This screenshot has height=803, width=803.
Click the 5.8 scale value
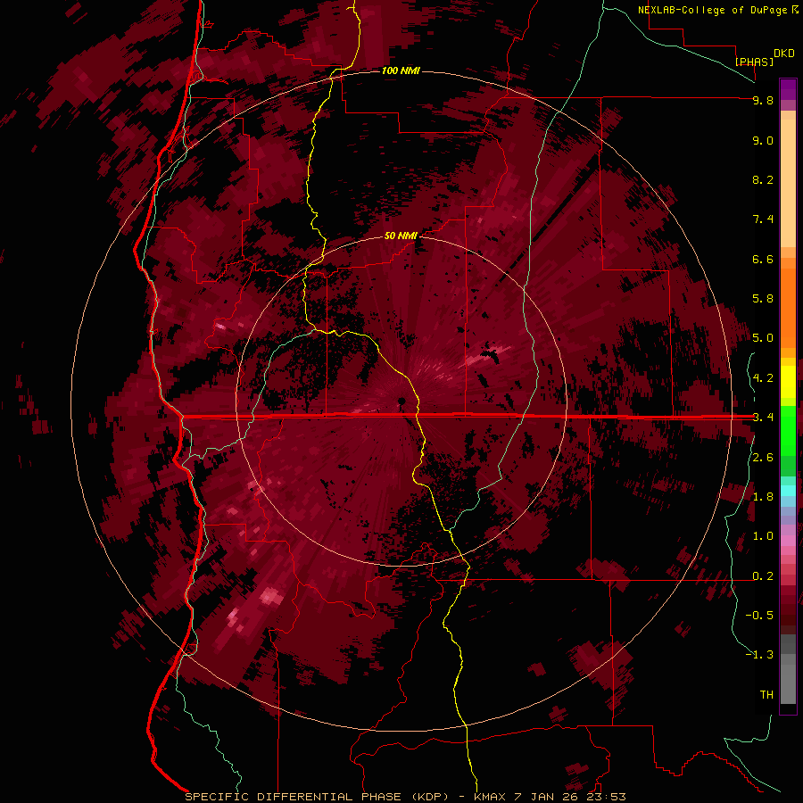click(763, 299)
